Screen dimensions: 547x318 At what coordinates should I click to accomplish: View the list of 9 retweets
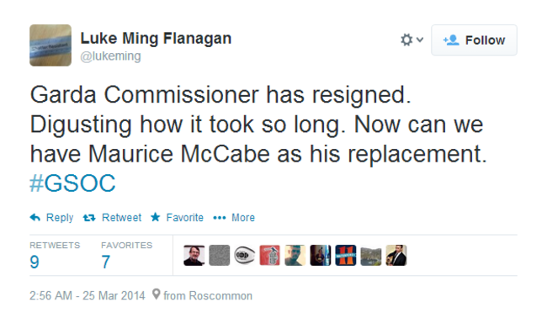click(55, 256)
